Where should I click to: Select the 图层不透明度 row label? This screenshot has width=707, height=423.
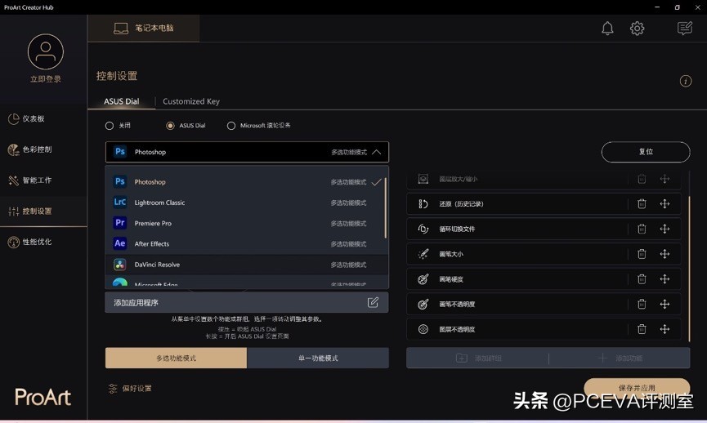[457, 329]
